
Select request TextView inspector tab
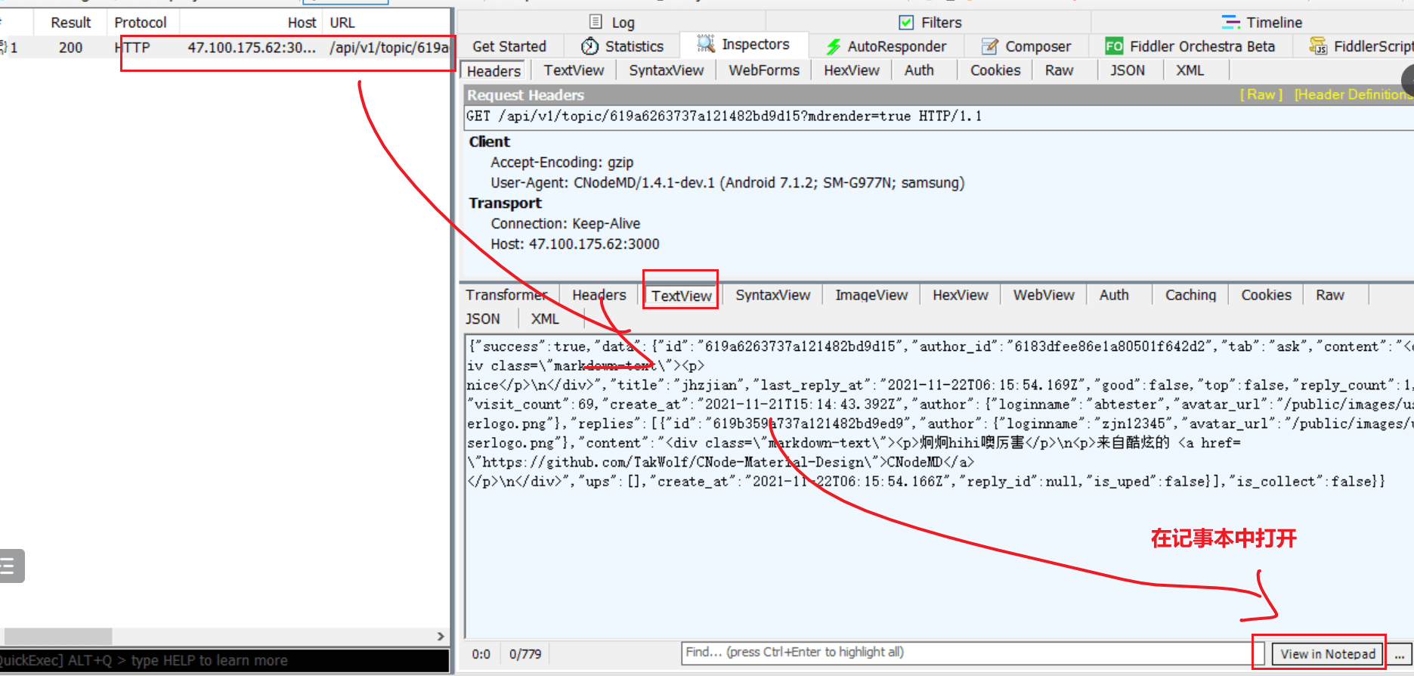pos(574,70)
